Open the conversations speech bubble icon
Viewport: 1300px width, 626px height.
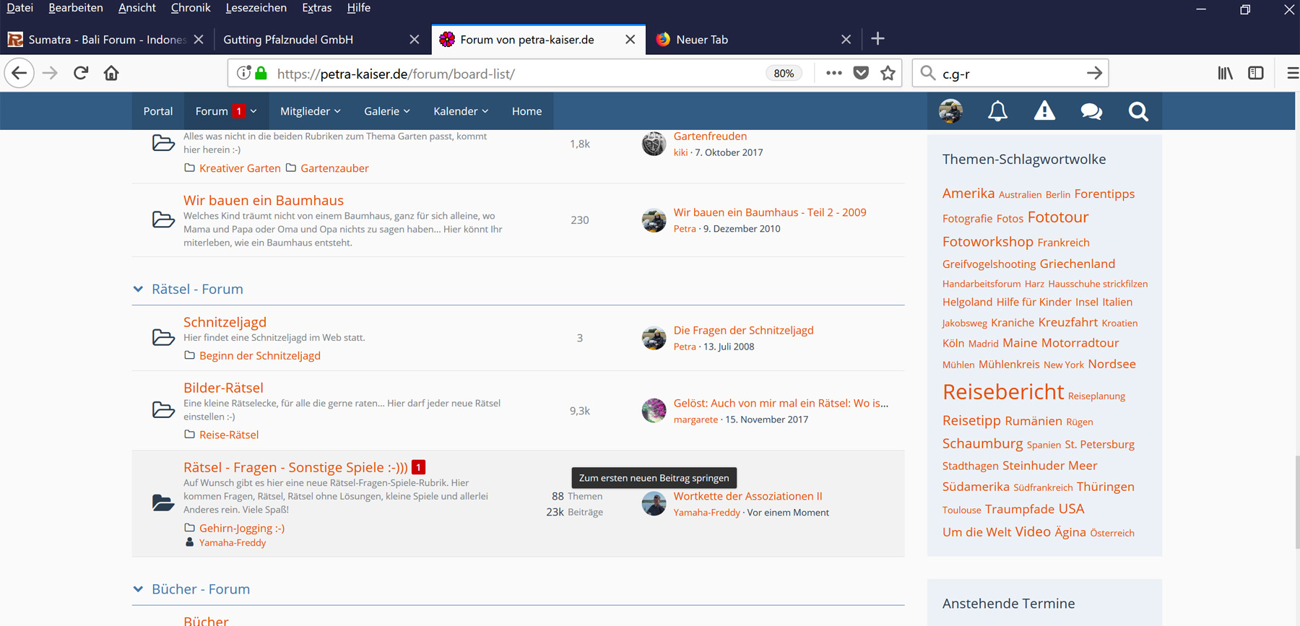pyautogui.click(x=1091, y=111)
